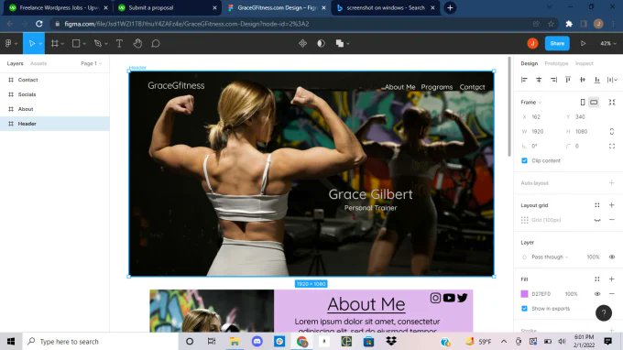Toggle Clip content checkbox

click(524, 160)
